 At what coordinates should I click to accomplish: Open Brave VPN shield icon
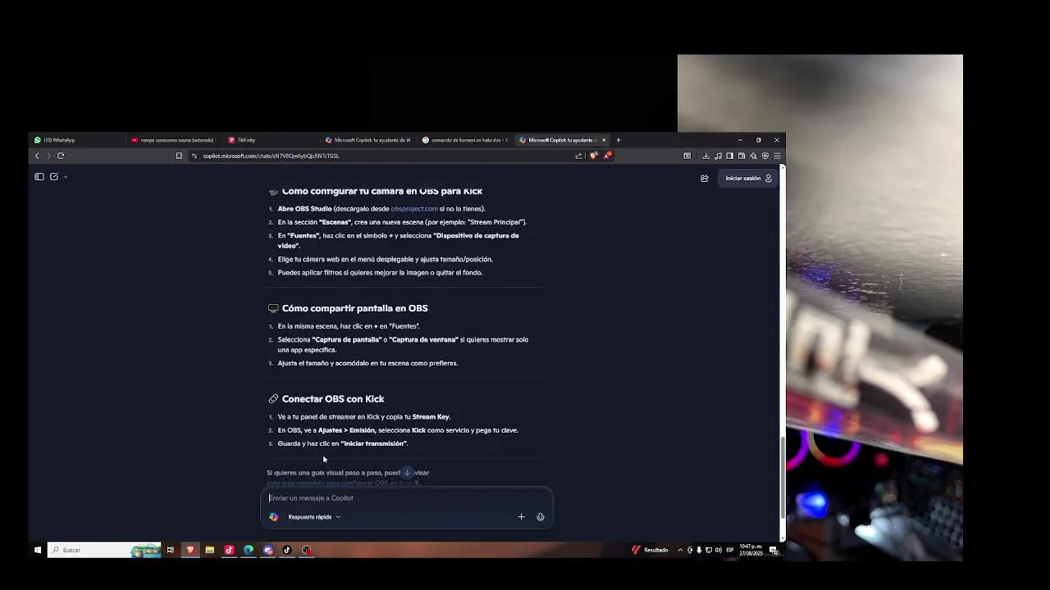click(x=765, y=156)
